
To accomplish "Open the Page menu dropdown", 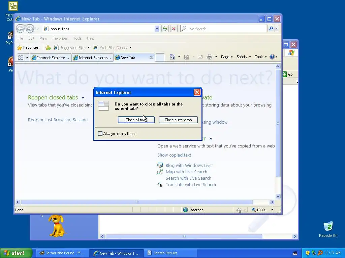I will coord(227,57).
